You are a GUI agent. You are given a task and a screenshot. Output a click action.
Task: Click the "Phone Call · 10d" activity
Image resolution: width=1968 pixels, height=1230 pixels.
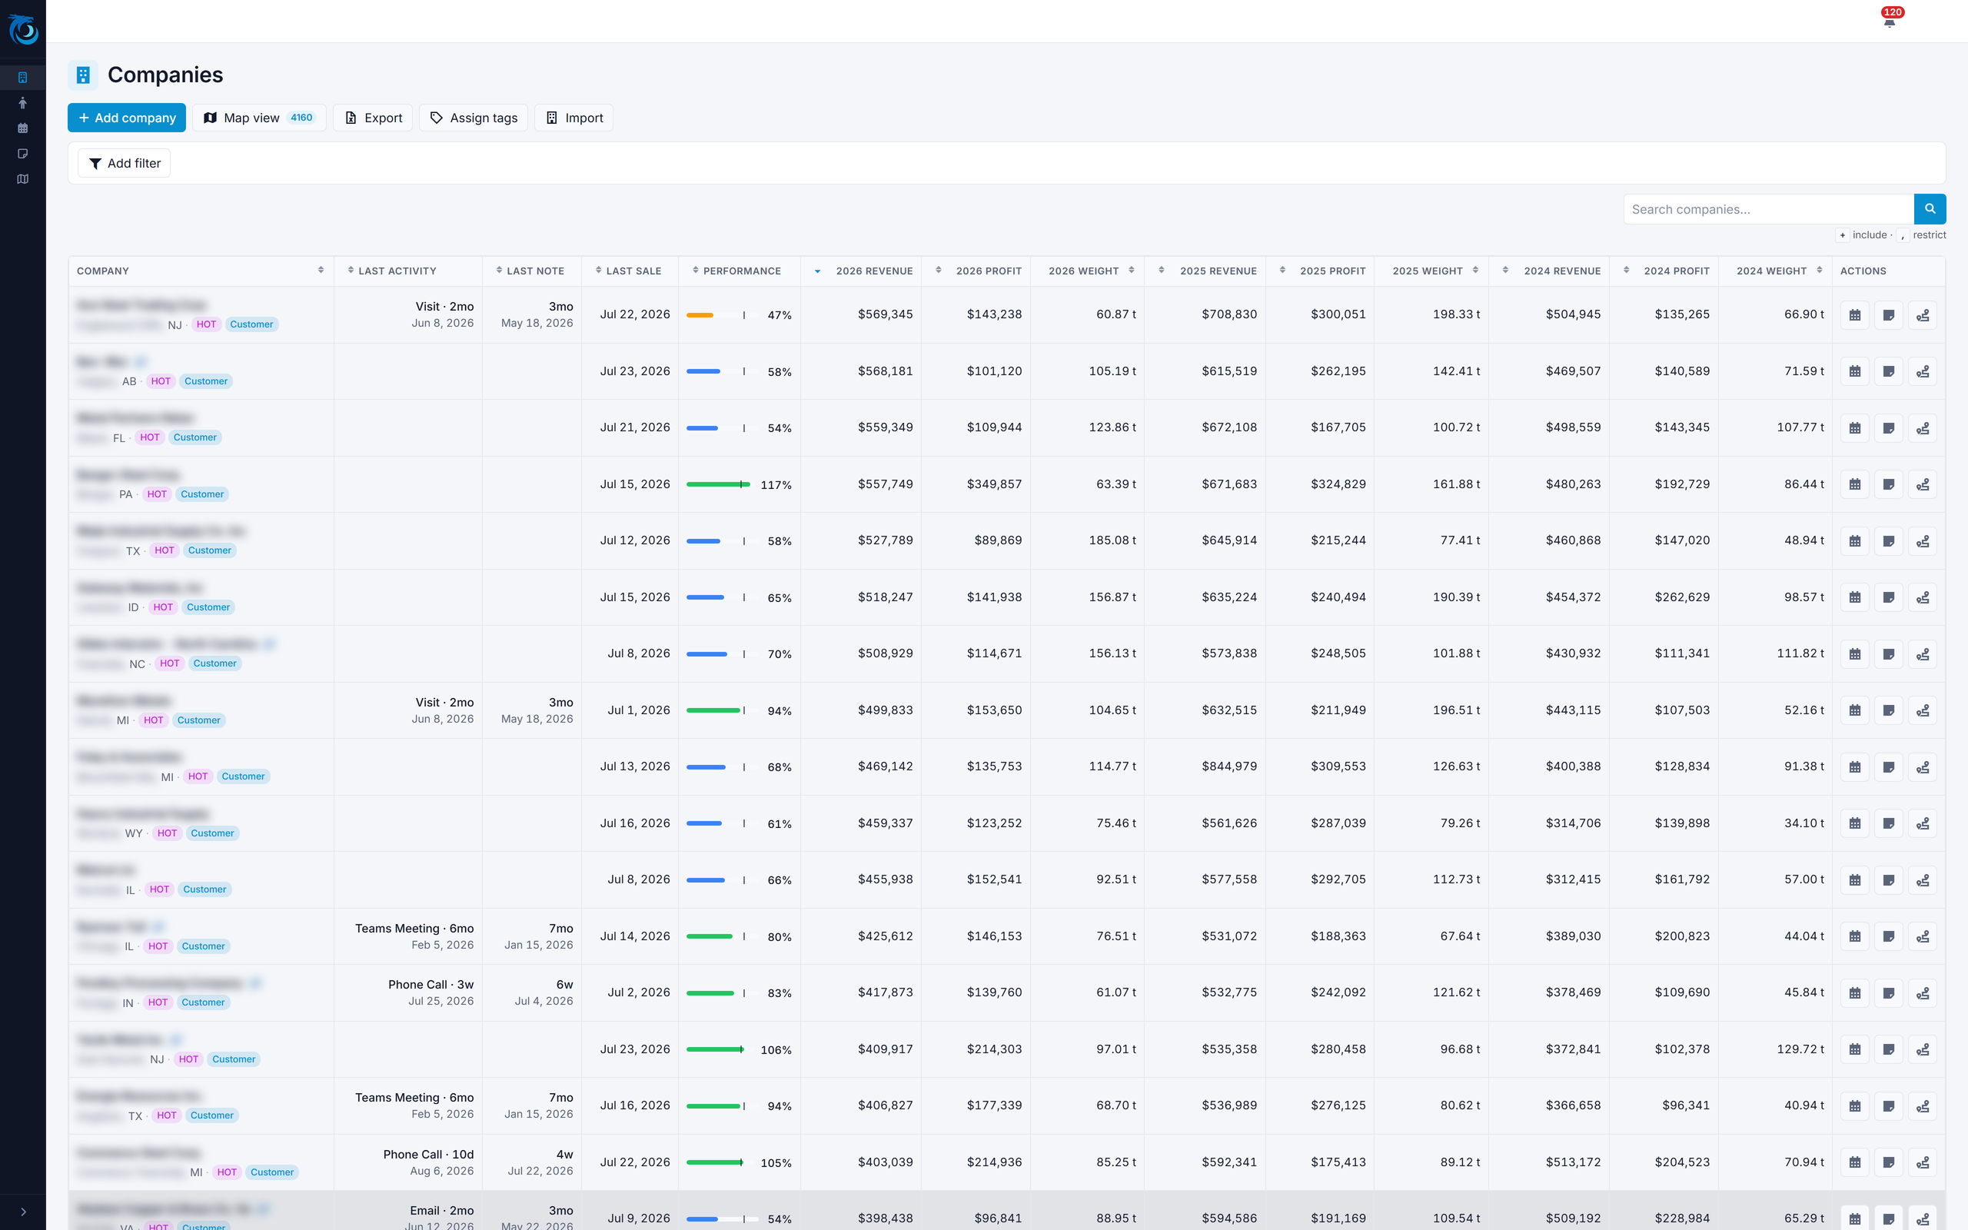(428, 1155)
